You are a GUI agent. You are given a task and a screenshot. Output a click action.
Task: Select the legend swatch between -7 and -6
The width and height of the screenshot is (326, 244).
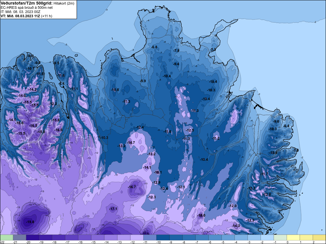coord(202,237)
